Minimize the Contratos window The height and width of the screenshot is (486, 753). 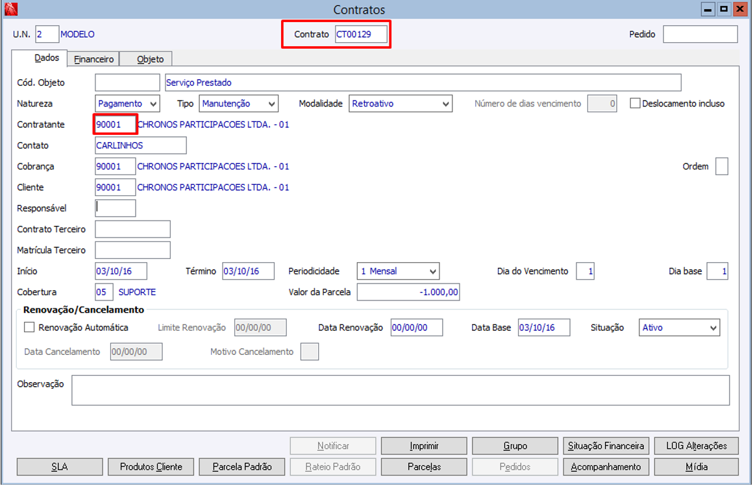(708, 9)
